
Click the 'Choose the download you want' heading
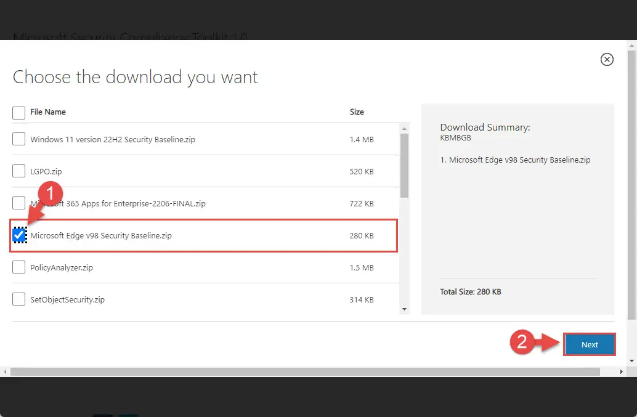(x=136, y=77)
